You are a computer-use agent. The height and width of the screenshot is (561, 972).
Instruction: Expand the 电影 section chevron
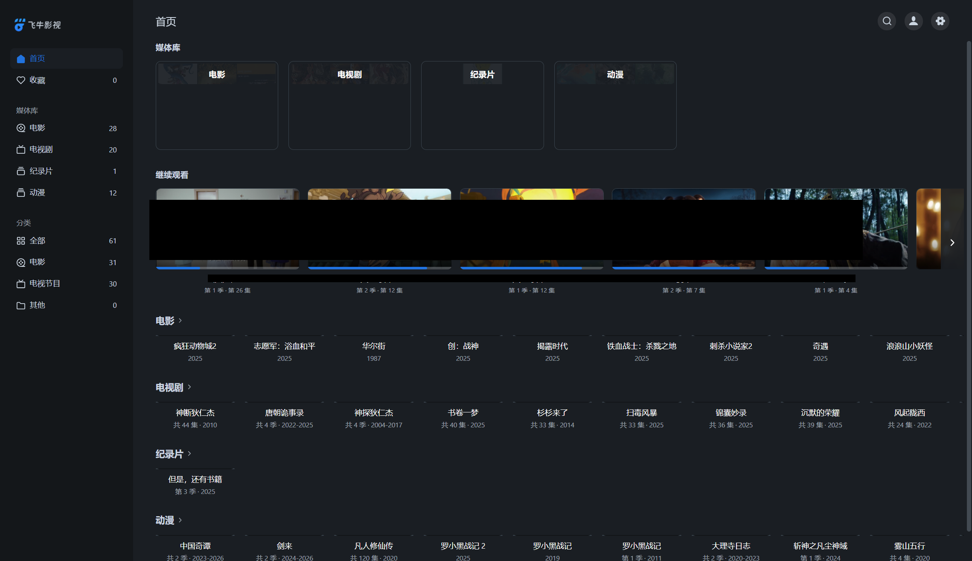[180, 320]
